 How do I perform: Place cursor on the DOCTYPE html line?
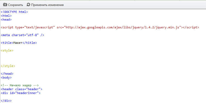(14, 12)
